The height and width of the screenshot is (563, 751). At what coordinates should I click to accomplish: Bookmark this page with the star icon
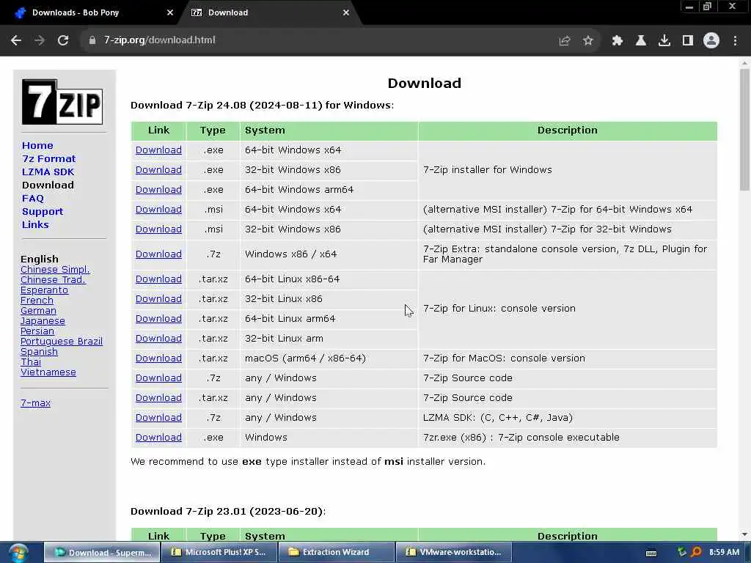tap(588, 41)
